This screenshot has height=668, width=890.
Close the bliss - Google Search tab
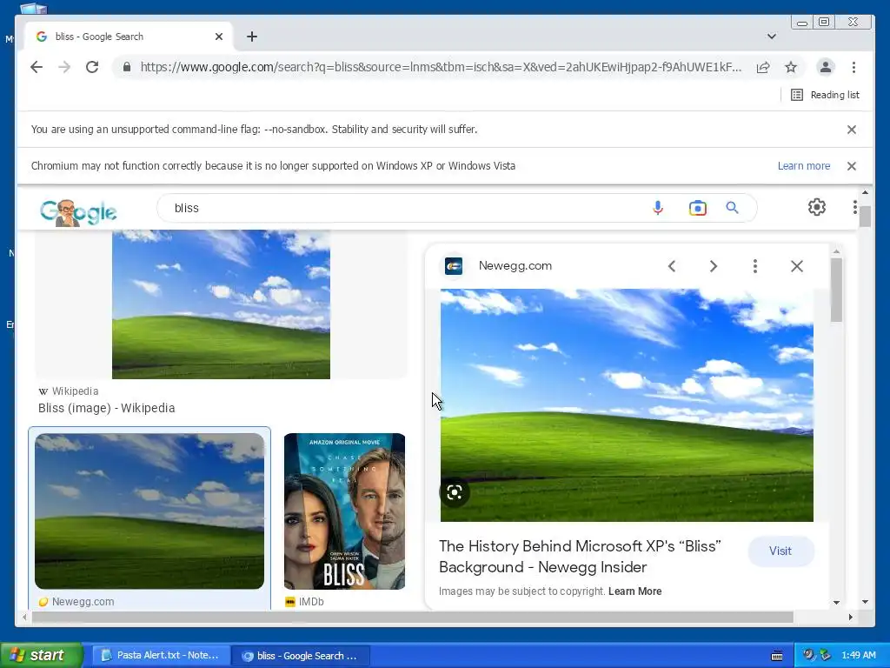[219, 37]
